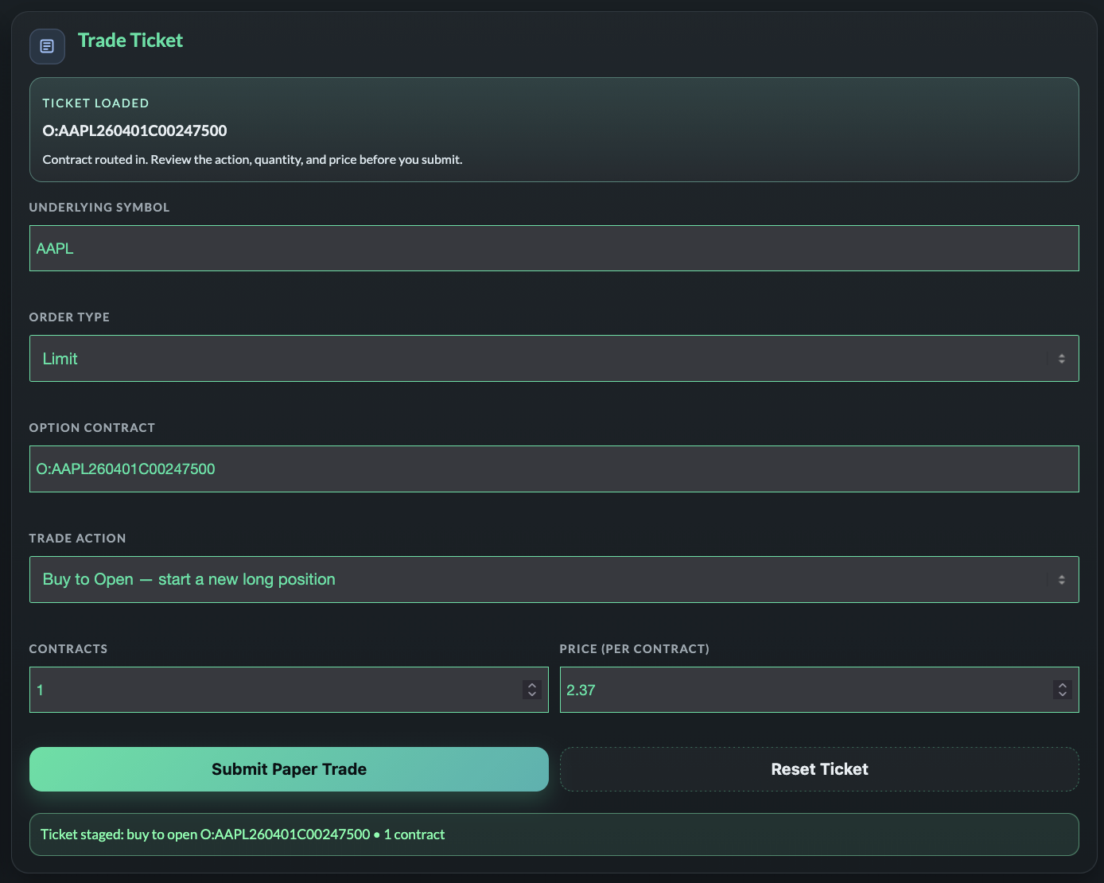Image resolution: width=1104 pixels, height=883 pixels.
Task: Click the Contract routed in description text
Action: tap(252, 160)
